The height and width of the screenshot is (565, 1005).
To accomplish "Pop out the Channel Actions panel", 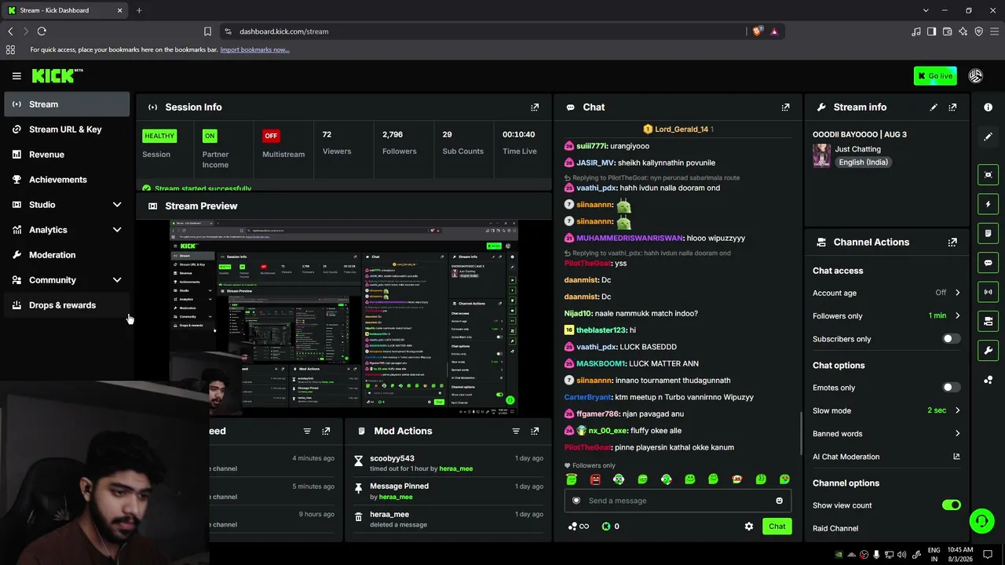I will [x=952, y=242].
